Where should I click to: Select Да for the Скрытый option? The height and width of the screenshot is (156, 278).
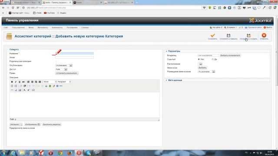[212, 59]
